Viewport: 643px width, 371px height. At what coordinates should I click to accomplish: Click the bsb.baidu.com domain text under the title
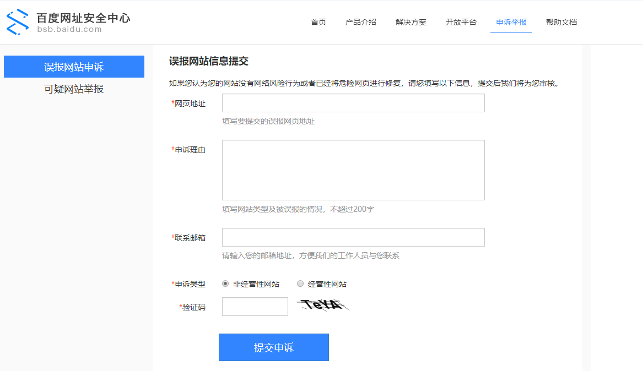pos(69,30)
